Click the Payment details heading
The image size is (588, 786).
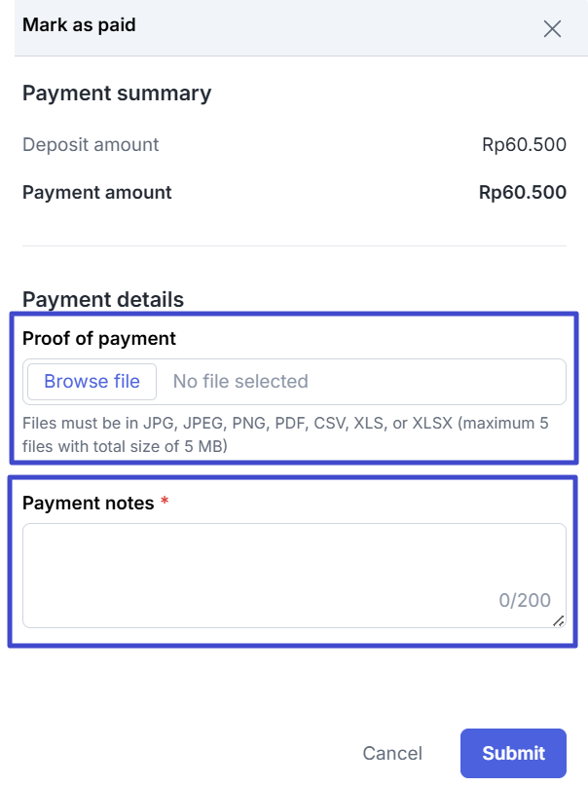click(x=103, y=299)
